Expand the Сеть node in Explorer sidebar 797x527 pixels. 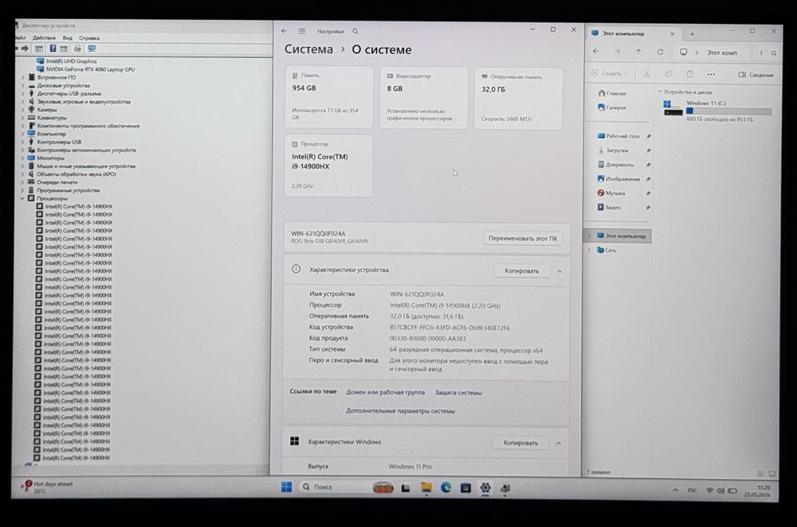[x=590, y=250]
